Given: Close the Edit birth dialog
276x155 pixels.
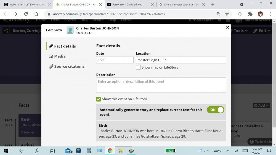Looking at the screenshot, I should point(227,28).
